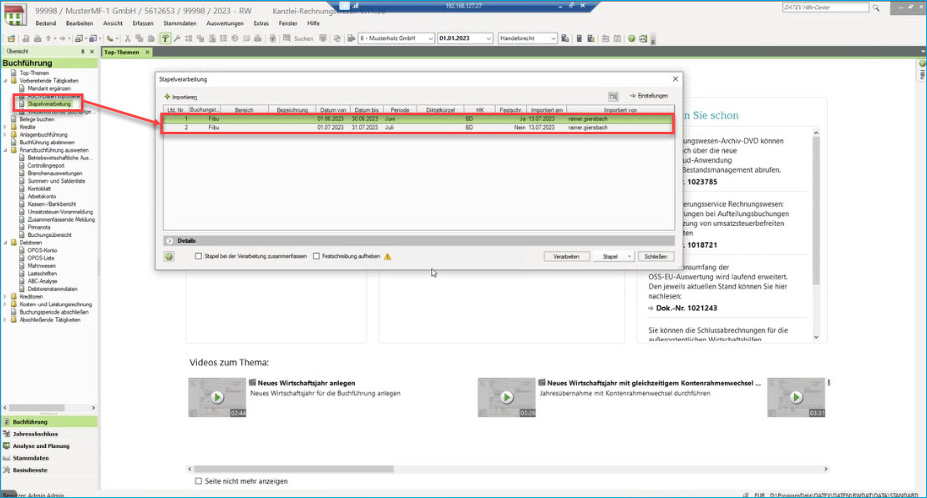Close the Top-Themen tab
This screenshot has width=927, height=498.
pos(148,52)
